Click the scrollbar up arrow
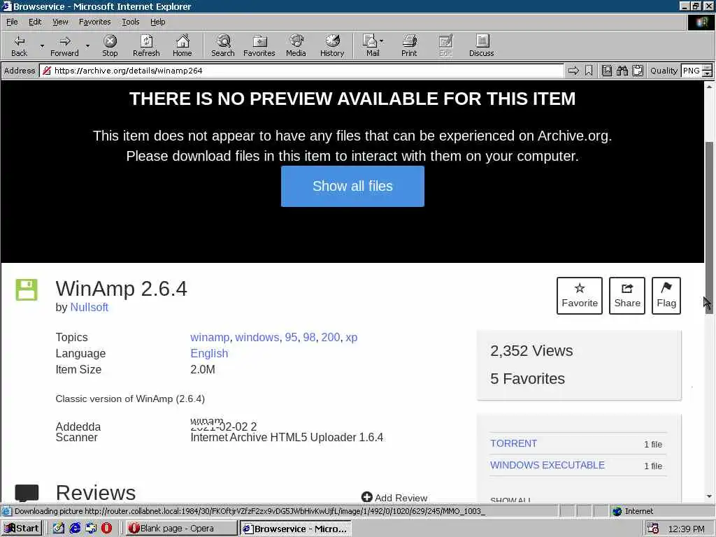Image resolution: width=716 pixels, height=537 pixels. tap(709, 86)
